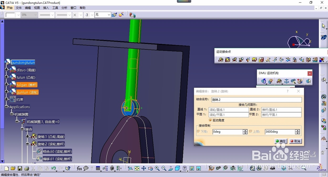Screen dimensions: 328x177
Task: Toggle the 下限 lower limit checkbox
Action: click(198, 131)
